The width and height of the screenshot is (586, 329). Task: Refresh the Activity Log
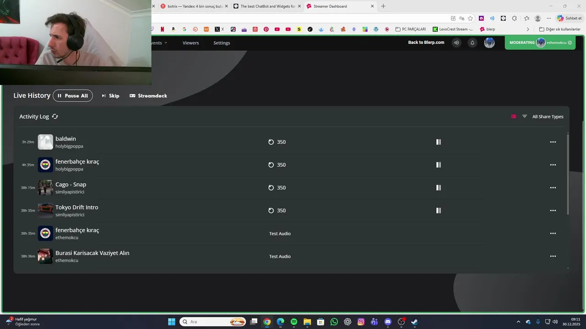(x=55, y=117)
